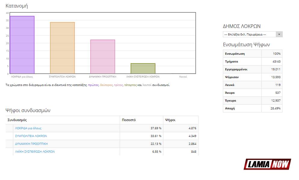The image size is (299, 180).
Task: Click the pink word τρίτος in legend
Action: [119, 85]
